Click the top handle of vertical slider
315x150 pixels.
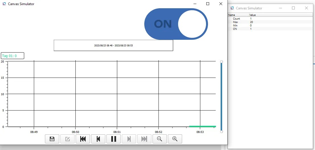(222, 62)
